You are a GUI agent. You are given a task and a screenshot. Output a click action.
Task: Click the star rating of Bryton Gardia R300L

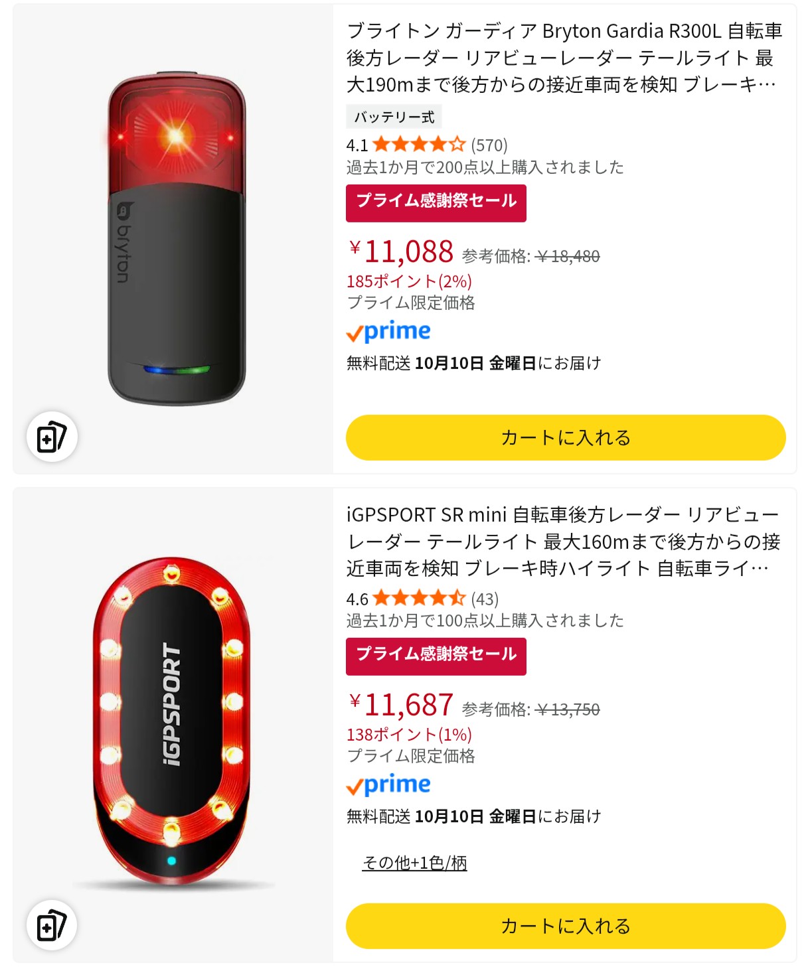point(419,145)
